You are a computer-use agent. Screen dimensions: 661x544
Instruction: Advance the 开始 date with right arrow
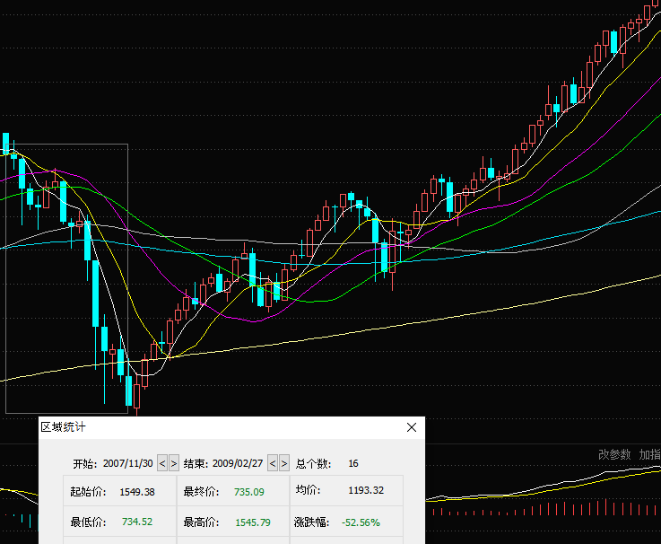(173, 463)
